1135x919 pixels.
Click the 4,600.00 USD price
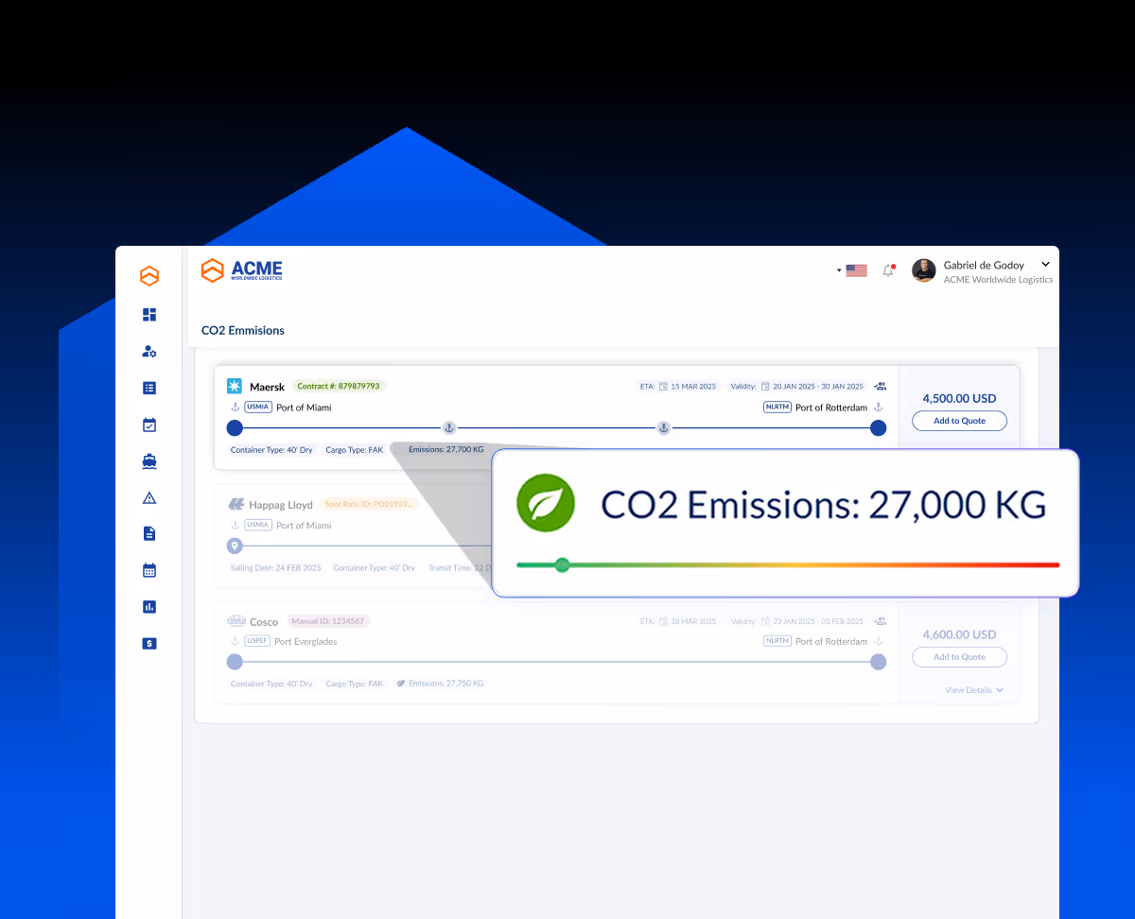pos(959,634)
